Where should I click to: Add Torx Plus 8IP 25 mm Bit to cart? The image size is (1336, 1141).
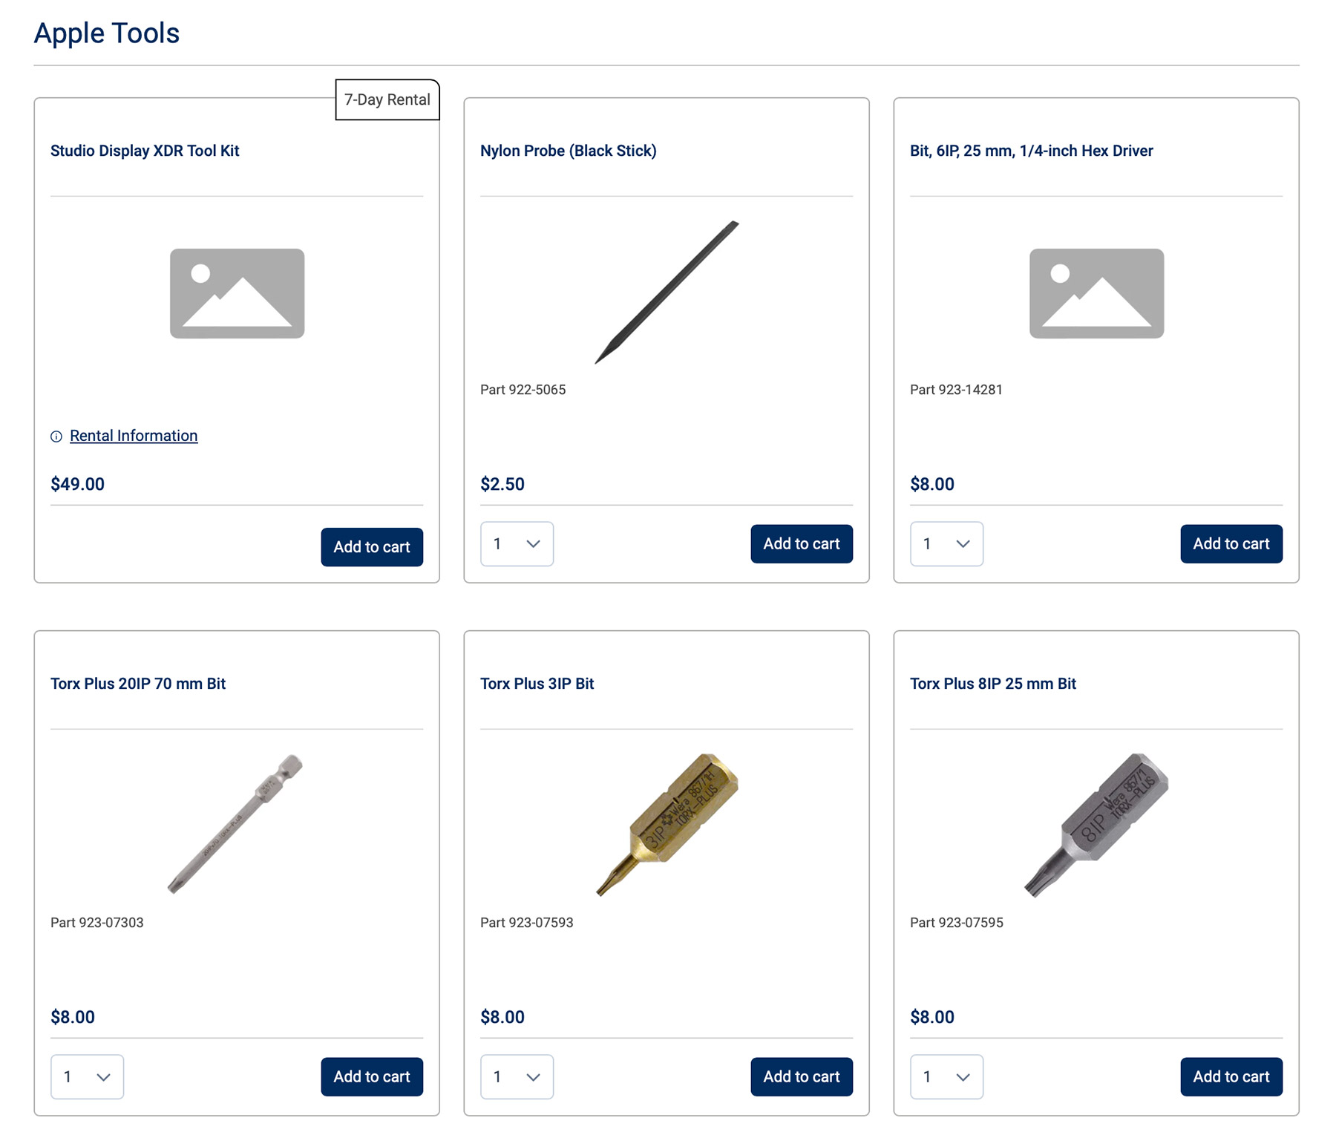point(1231,1077)
